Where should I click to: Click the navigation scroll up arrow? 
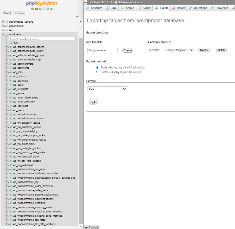pyautogui.click(x=81, y=21)
